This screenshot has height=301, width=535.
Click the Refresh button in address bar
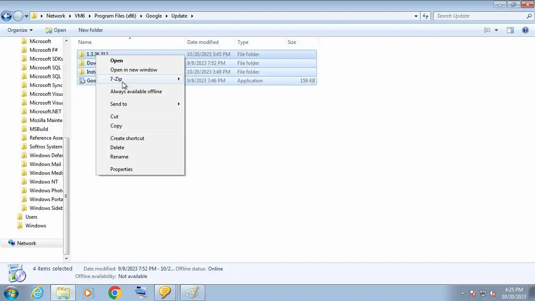click(x=425, y=16)
